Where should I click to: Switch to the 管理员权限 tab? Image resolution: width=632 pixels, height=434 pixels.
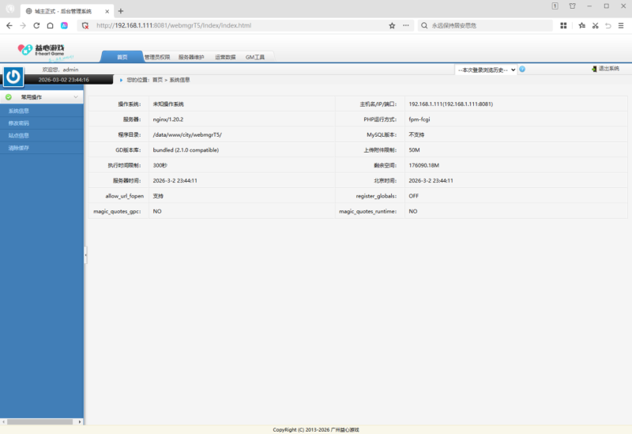156,58
